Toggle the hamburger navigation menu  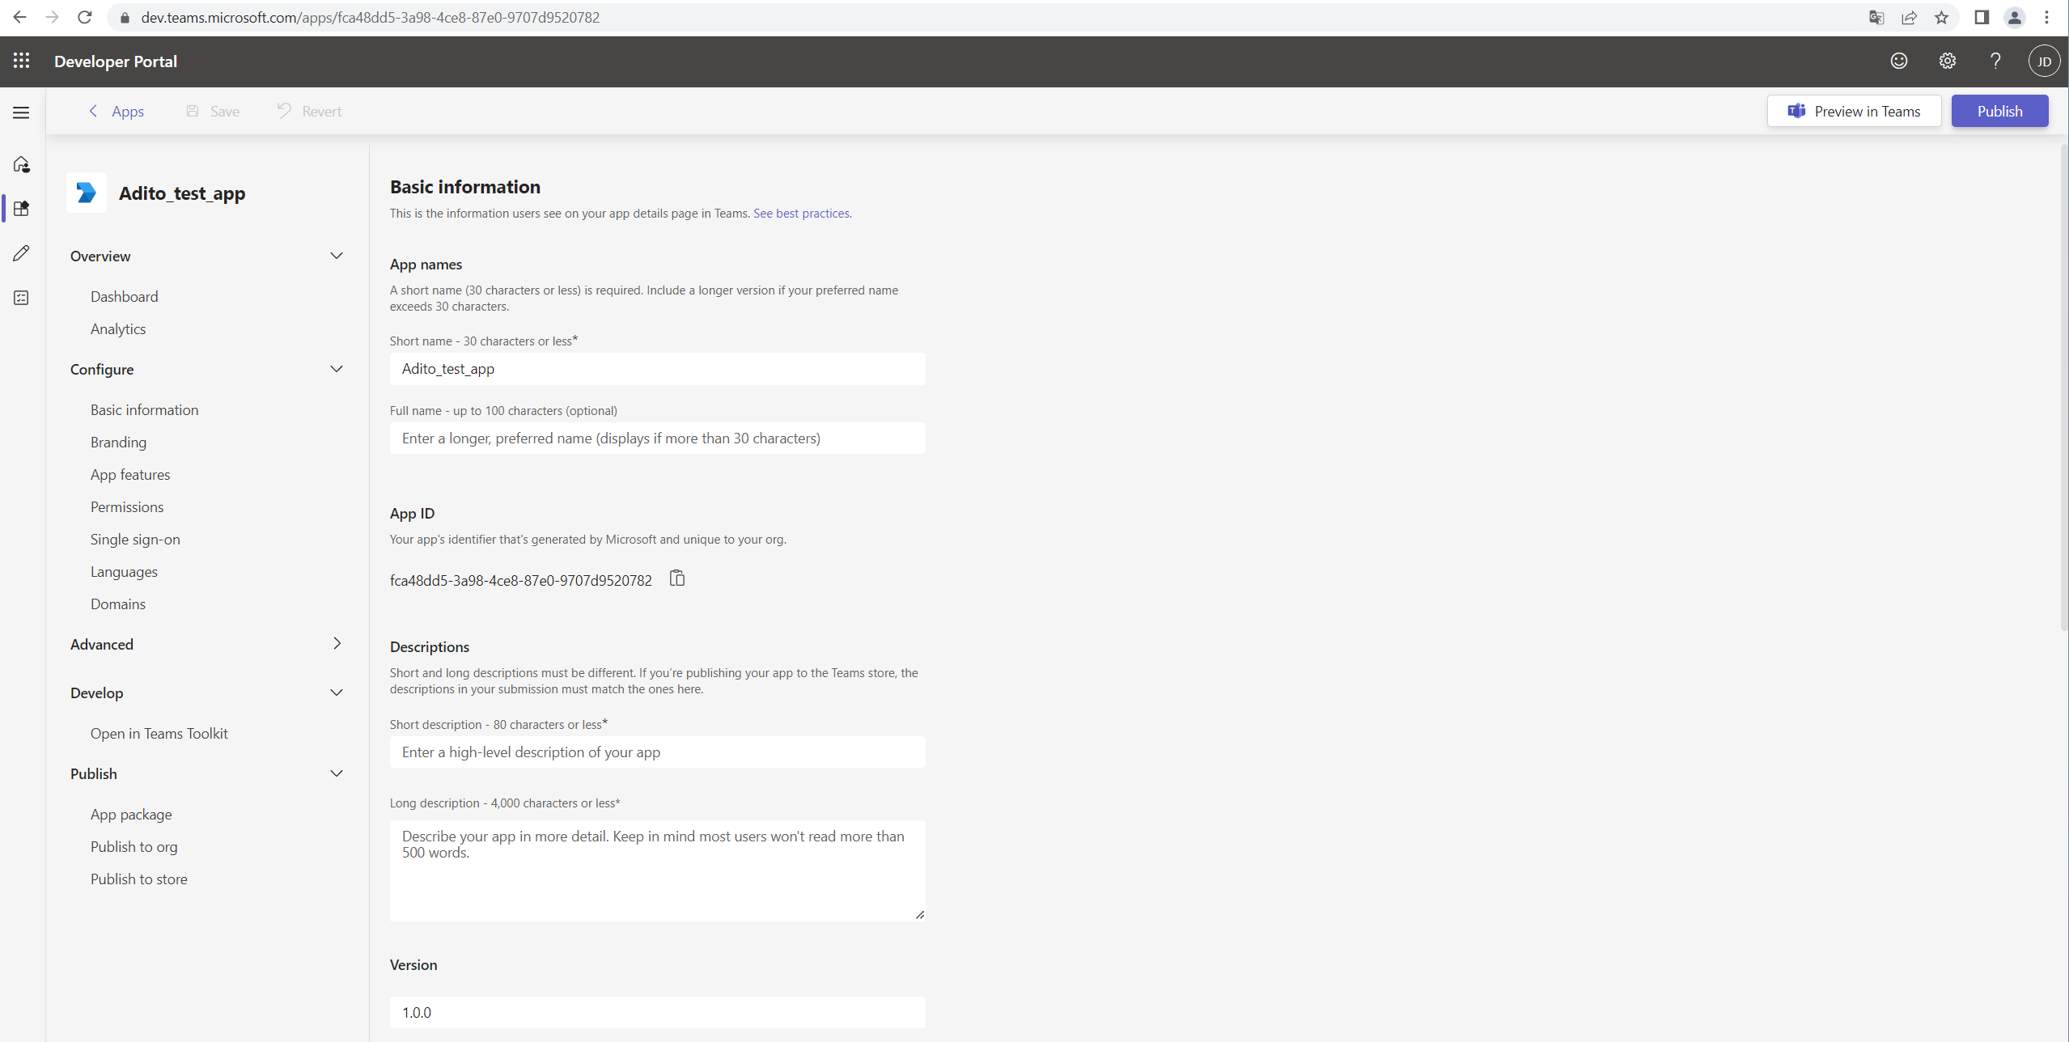click(x=22, y=112)
